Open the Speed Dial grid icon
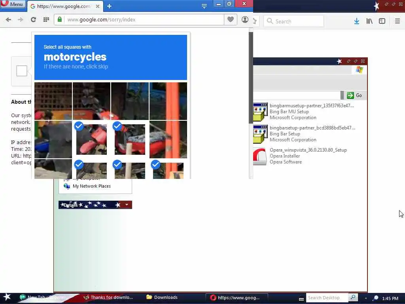Viewport: 405px width, 304px height. click(46, 20)
